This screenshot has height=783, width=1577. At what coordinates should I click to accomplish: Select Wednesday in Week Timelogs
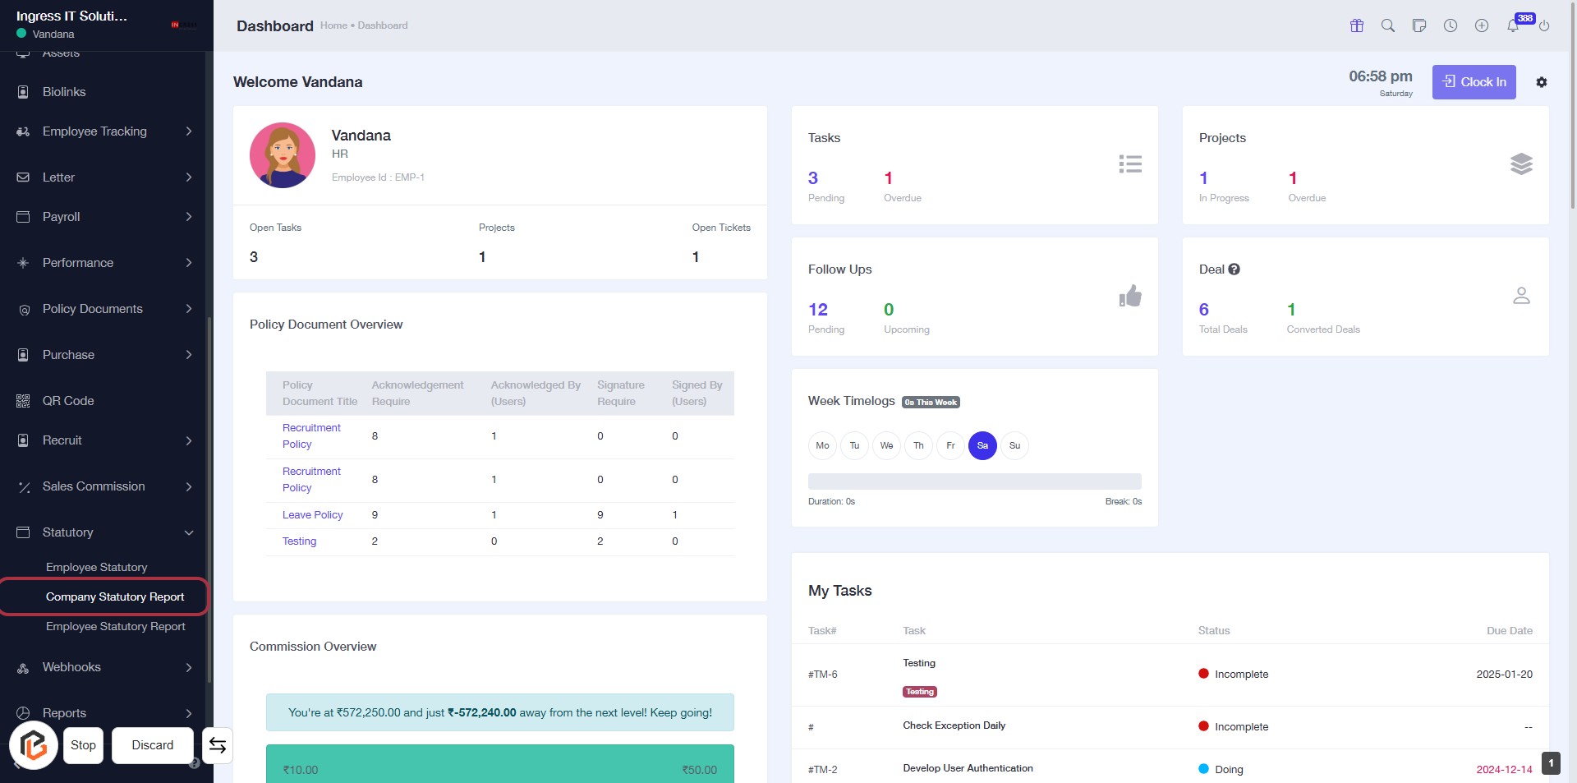tap(886, 445)
